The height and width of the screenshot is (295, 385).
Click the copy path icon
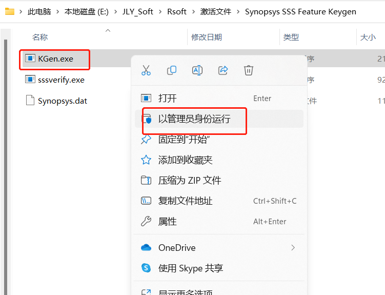pyautogui.click(x=146, y=201)
